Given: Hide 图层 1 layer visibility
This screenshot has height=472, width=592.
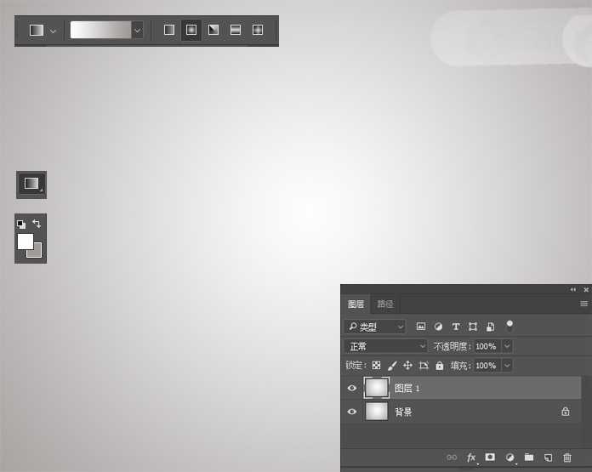Looking at the screenshot, I should click(352, 388).
